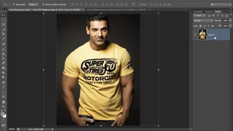233x131 pixels.
Task: Select the Gradient tool
Action: (x=3, y=68)
